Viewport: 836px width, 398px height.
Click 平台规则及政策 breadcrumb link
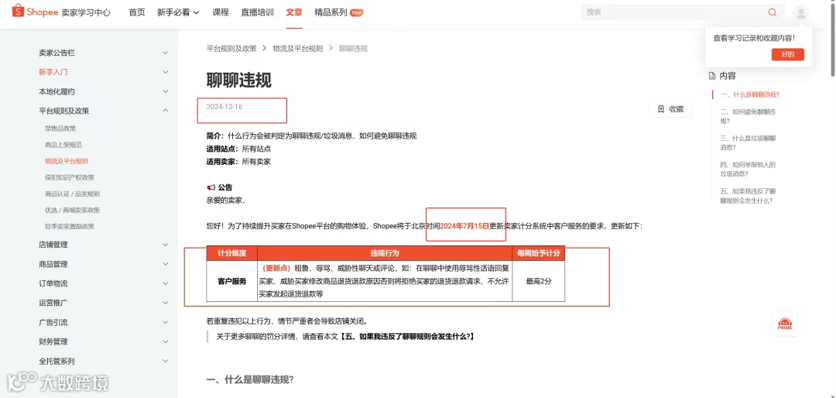click(x=231, y=49)
